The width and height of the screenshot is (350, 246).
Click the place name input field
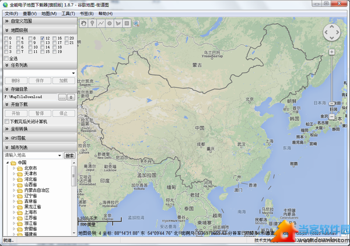pyautogui.click(x=30, y=156)
